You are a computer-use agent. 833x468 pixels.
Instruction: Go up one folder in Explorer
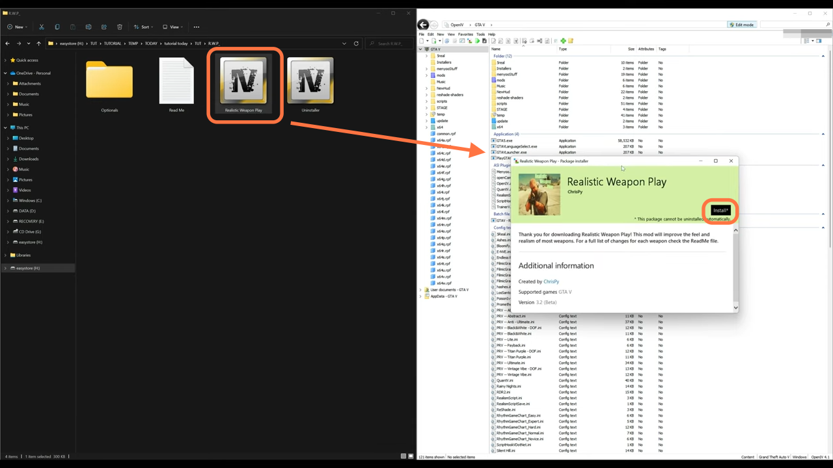[x=38, y=44]
